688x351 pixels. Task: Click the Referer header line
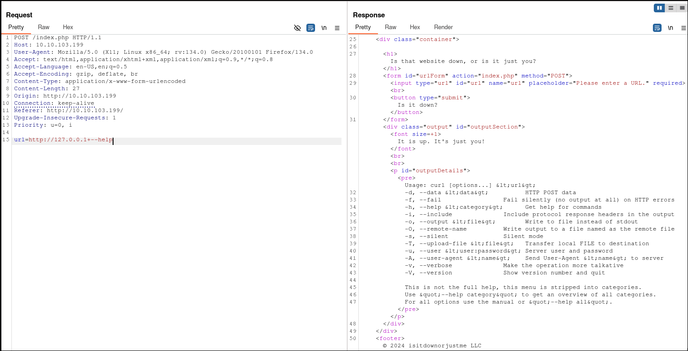[x=69, y=110]
